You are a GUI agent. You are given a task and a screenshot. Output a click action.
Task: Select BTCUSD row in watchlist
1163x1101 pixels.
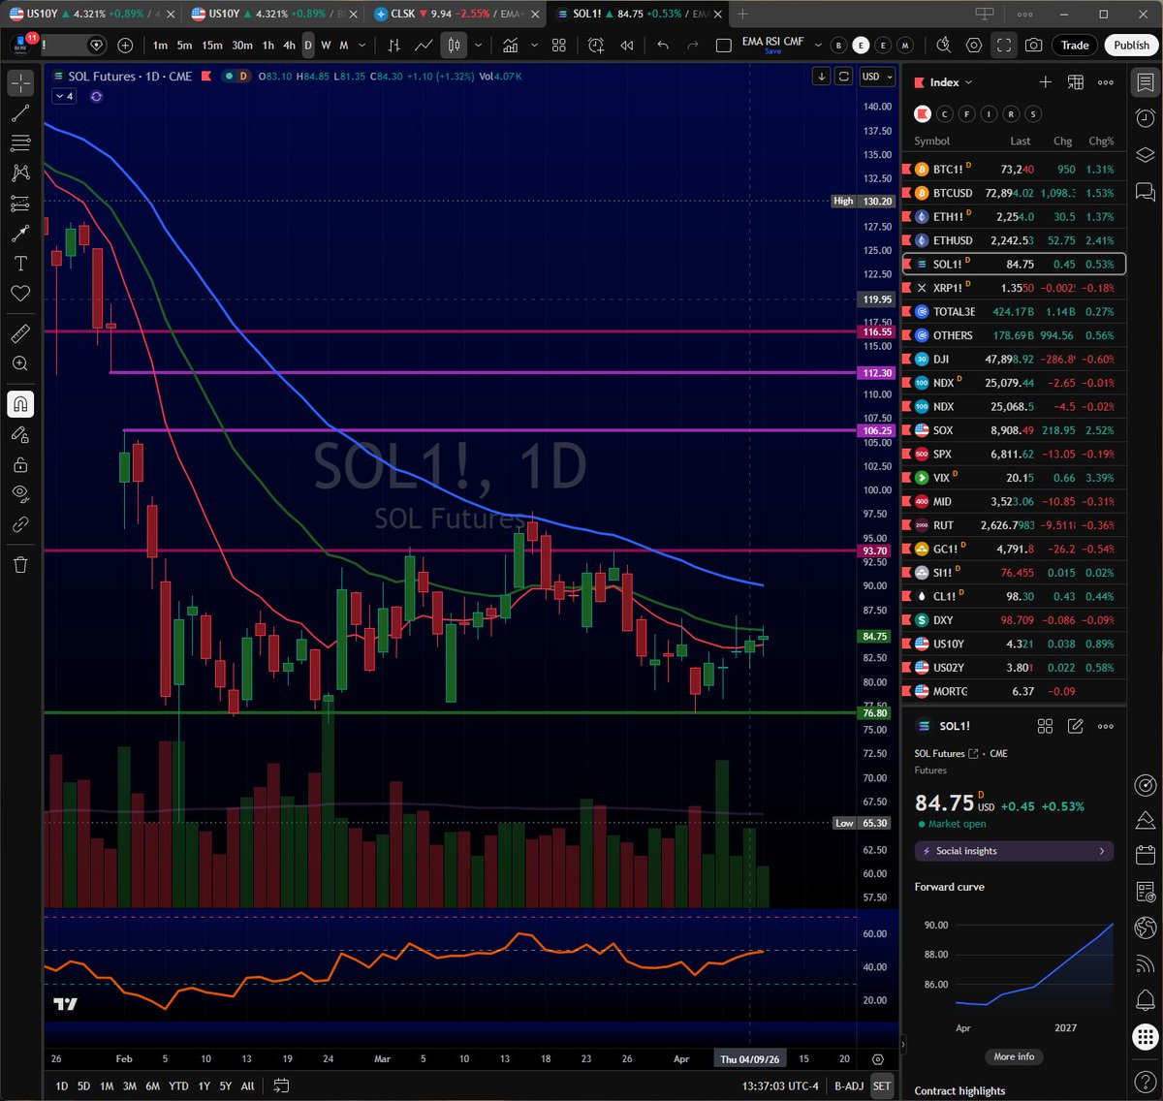[x=1014, y=193]
